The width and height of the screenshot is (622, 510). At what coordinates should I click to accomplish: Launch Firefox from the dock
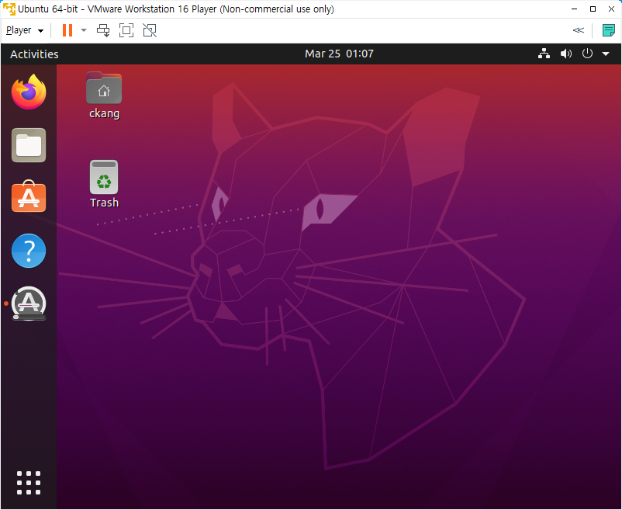29,92
